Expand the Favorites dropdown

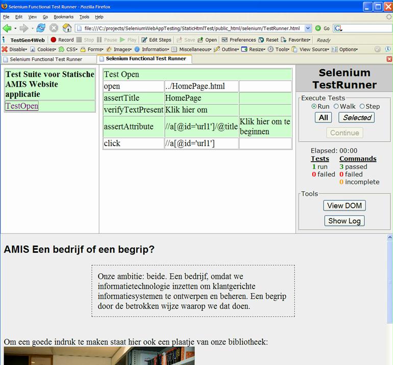299,40
